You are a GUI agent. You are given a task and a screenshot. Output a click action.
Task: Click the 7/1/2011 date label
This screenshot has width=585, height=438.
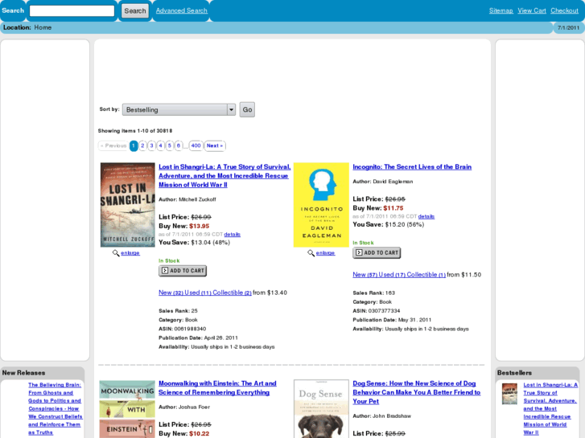(x=568, y=28)
